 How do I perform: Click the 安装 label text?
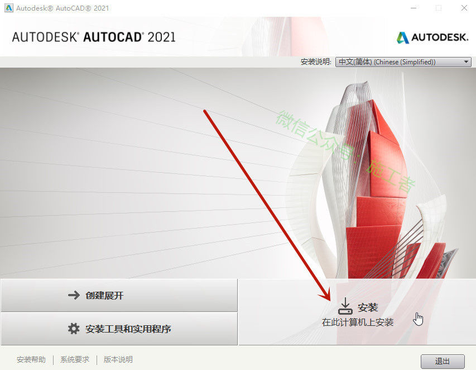tap(368, 307)
